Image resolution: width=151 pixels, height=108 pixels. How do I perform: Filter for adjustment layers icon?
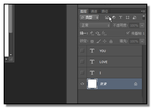click(114, 17)
